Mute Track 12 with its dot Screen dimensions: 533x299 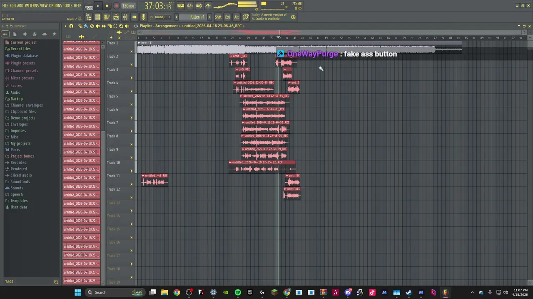tap(132, 198)
